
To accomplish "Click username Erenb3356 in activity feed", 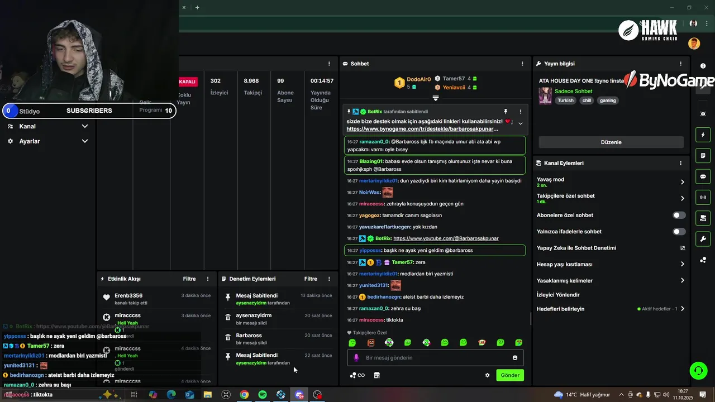I will coord(128,295).
